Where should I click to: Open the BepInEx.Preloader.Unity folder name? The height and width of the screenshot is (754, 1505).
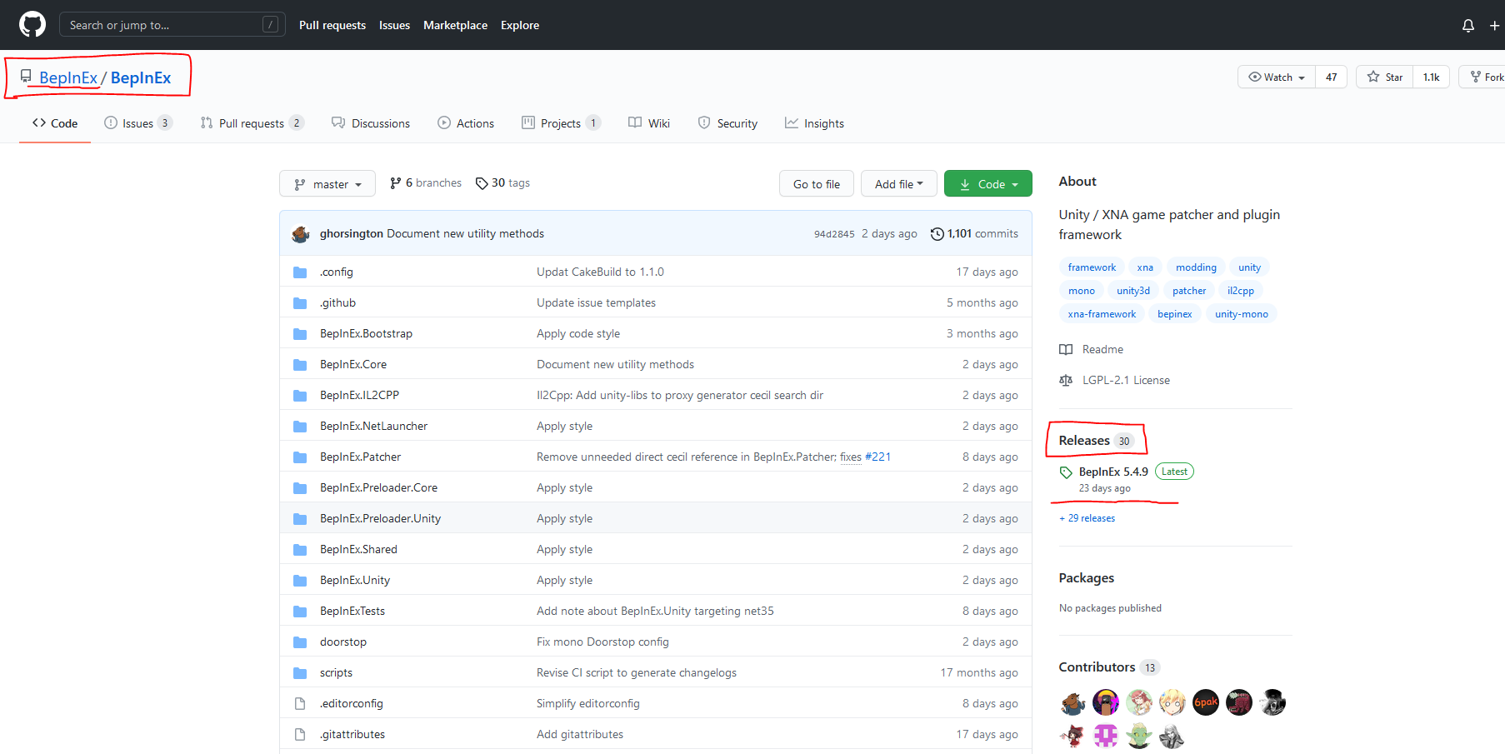(380, 519)
